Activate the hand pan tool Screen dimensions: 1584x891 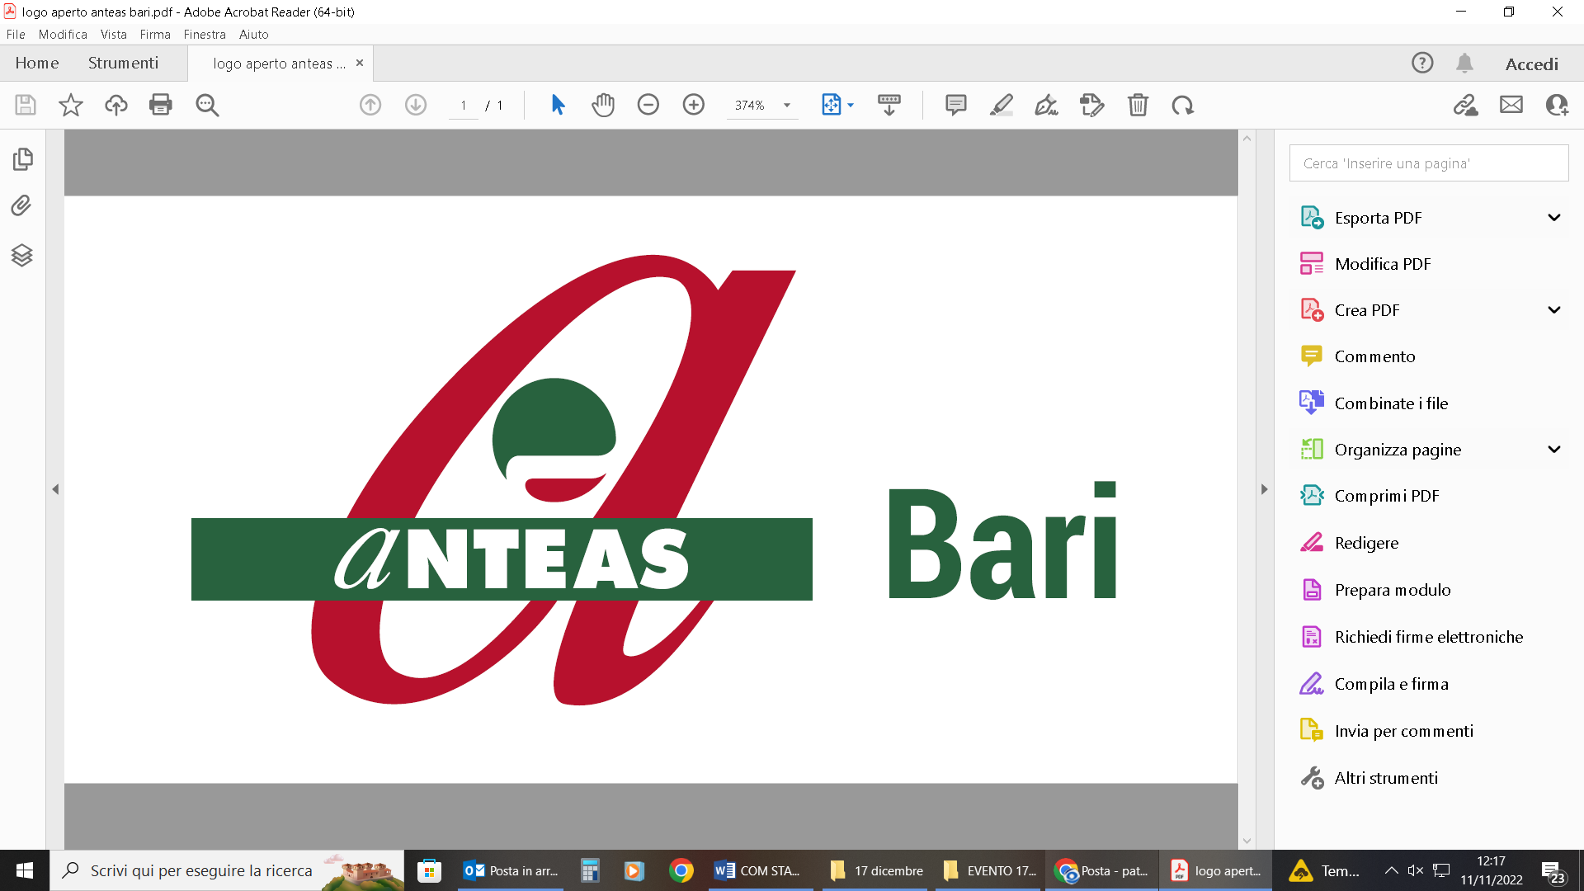point(603,105)
